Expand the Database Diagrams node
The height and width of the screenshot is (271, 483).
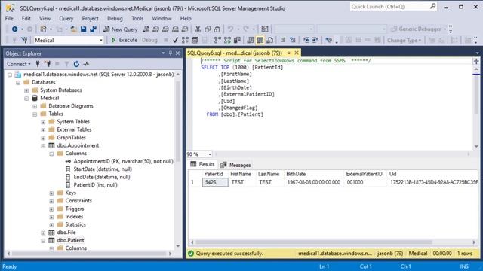[x=35, y=106]
